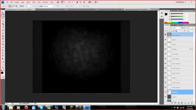
Task: Open the Style dropdown in options bar
Action: click(49, 6)
